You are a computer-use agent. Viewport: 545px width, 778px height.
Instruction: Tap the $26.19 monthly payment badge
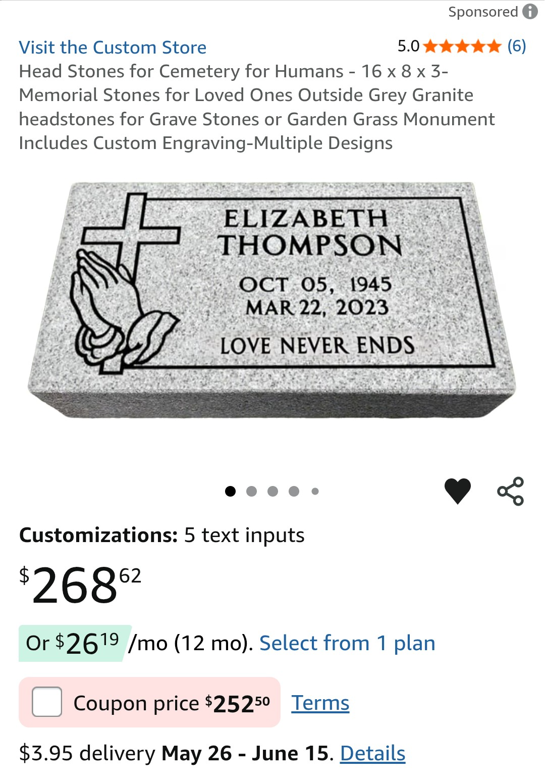click(x=74, y=643)
